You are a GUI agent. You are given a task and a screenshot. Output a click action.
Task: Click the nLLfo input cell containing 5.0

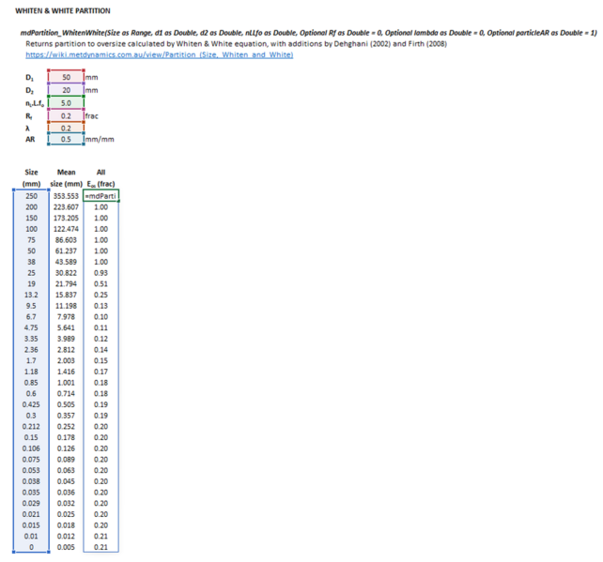tap(66, 101)
